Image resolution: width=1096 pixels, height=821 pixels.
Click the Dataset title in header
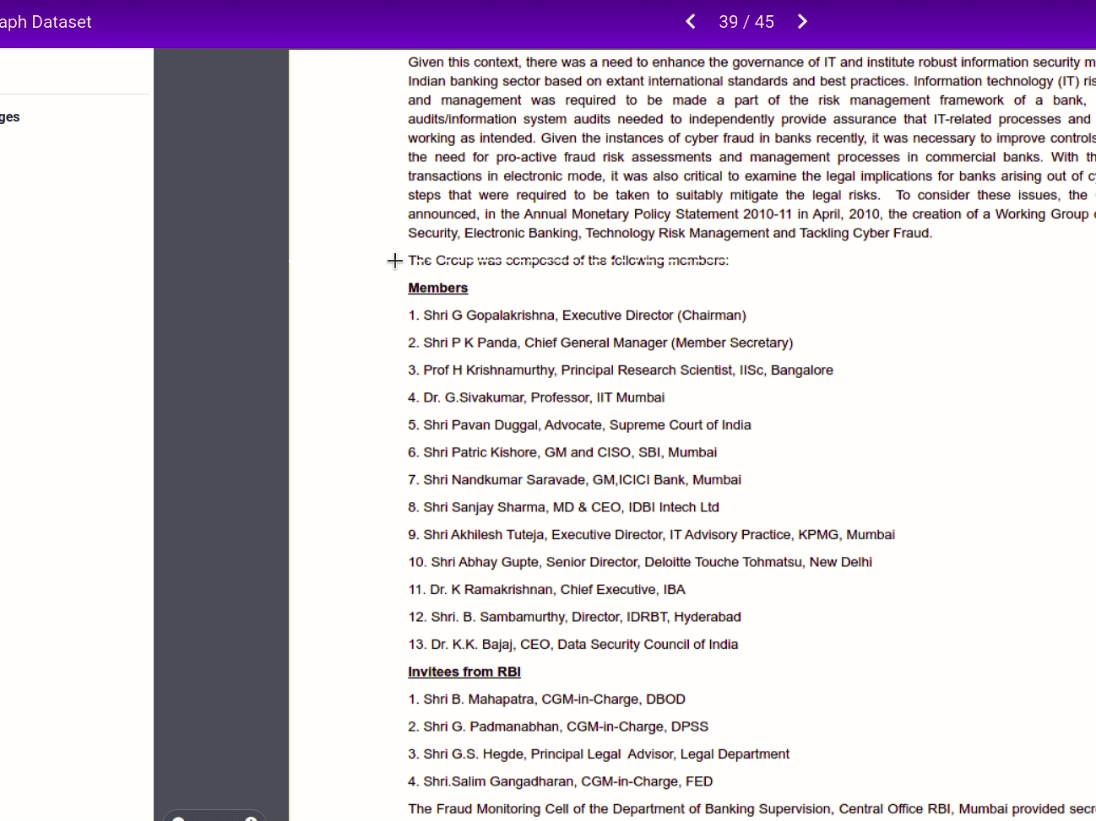[x=46, y=22]
